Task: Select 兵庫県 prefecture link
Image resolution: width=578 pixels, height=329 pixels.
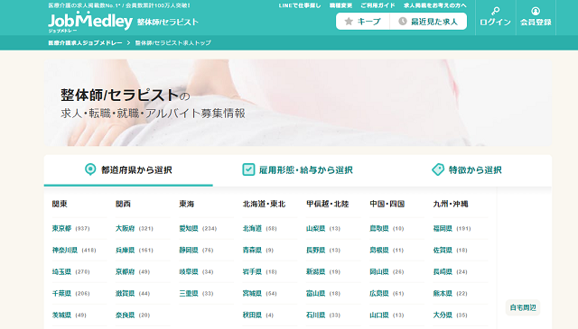Action: 125,251
